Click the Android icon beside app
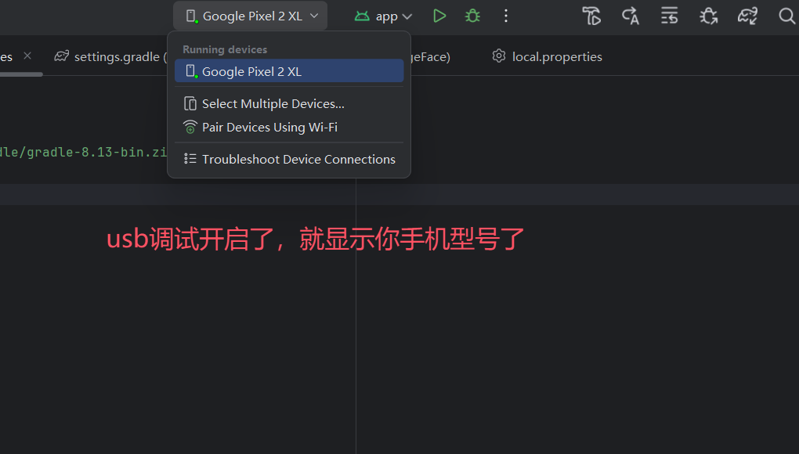Image resolution: width=799 pixels, height=454 pixels. 362,16
